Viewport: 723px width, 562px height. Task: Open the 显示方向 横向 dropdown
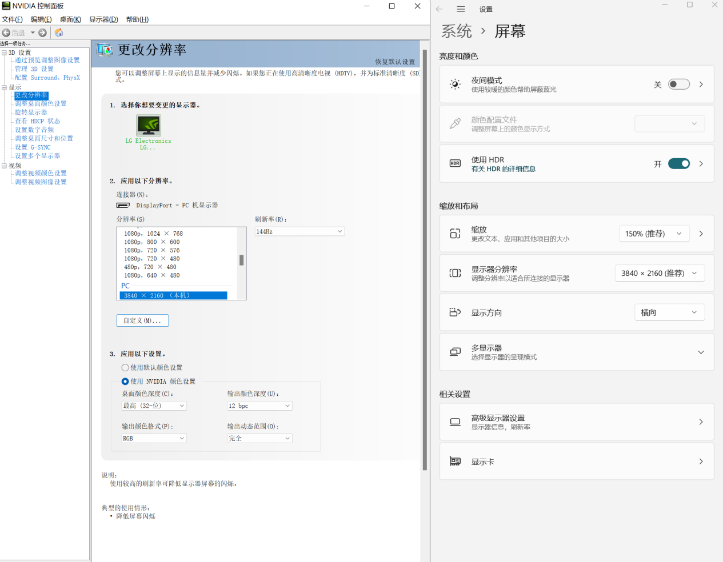coord(670,312)
